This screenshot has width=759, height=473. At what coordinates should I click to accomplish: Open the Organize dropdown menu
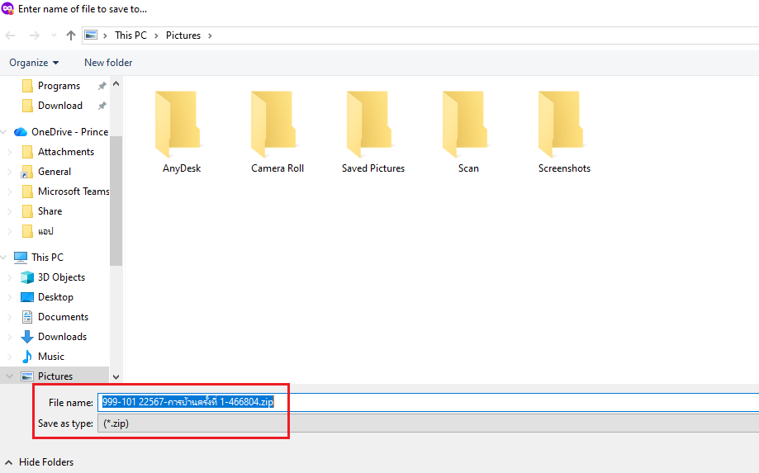[x=34, y=63]
